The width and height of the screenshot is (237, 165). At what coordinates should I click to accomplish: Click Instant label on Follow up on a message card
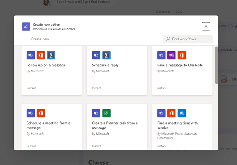[31, 88]
